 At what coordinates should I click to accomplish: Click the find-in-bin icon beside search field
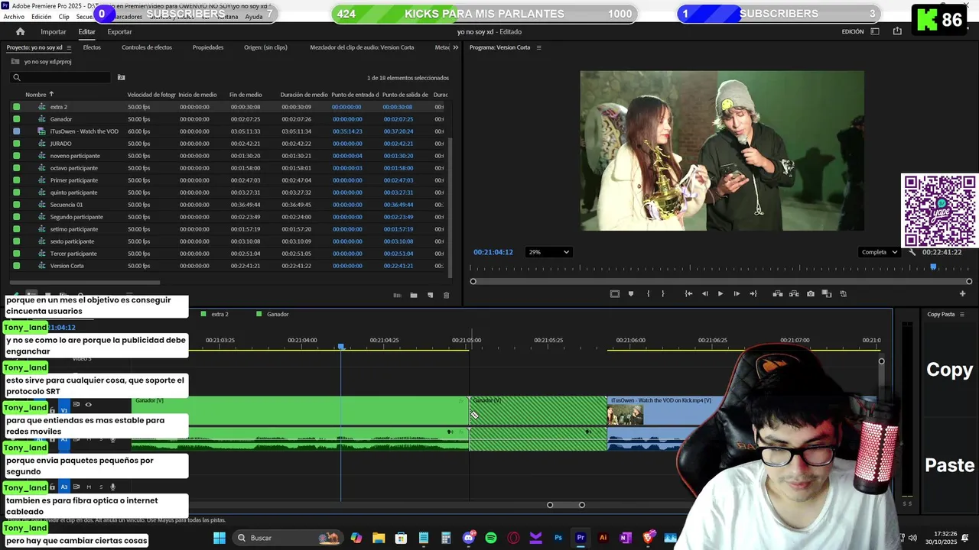[121, 77]
